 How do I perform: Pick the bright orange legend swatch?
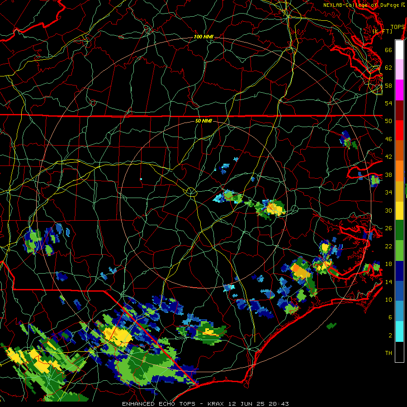(399, 171)
